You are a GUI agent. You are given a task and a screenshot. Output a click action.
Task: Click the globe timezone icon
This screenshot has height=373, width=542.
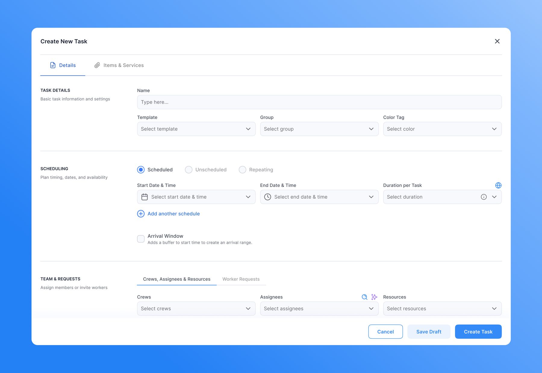498,185
